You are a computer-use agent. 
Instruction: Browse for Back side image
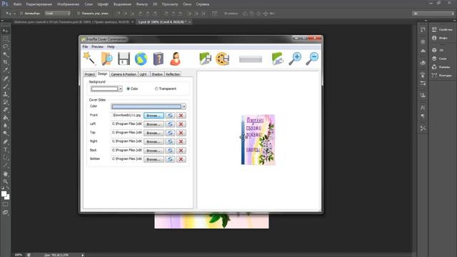(x=154, y=151)
